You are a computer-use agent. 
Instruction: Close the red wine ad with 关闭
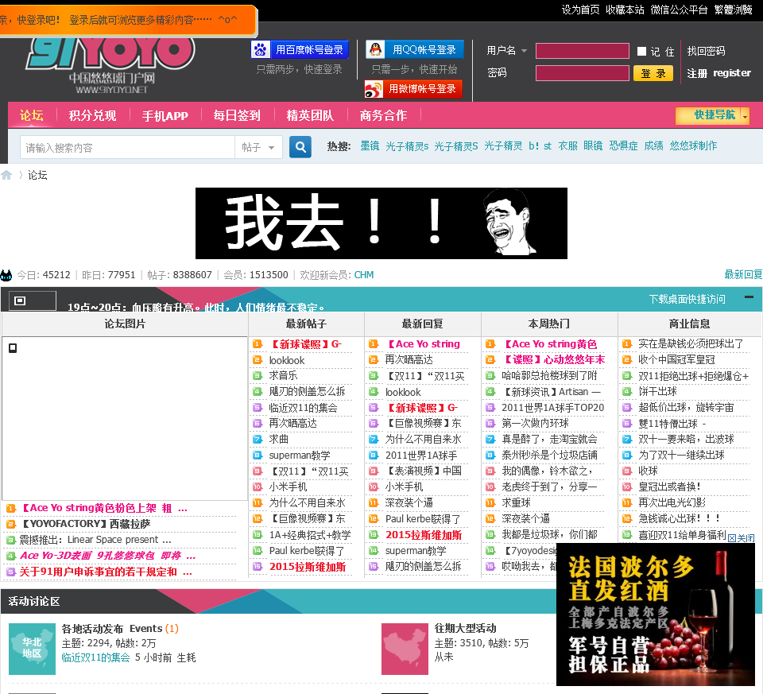tap(741, 537)
